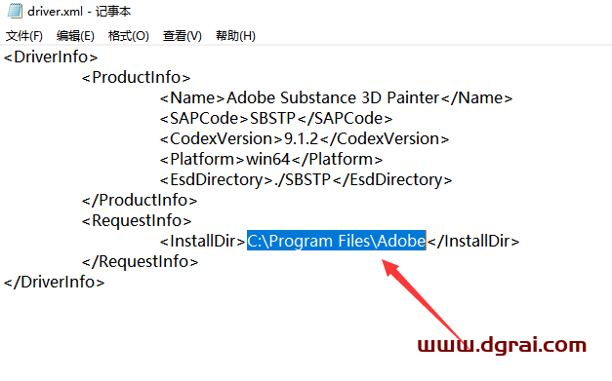
Task: Open the 格式(O) menu
Action: click(x=129, y=36)
